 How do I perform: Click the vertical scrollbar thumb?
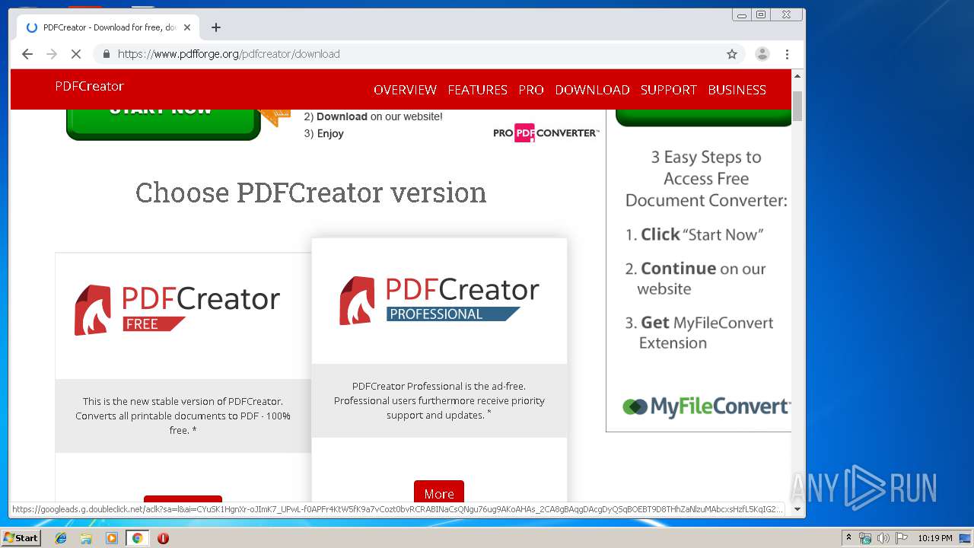tap(797, 106)
